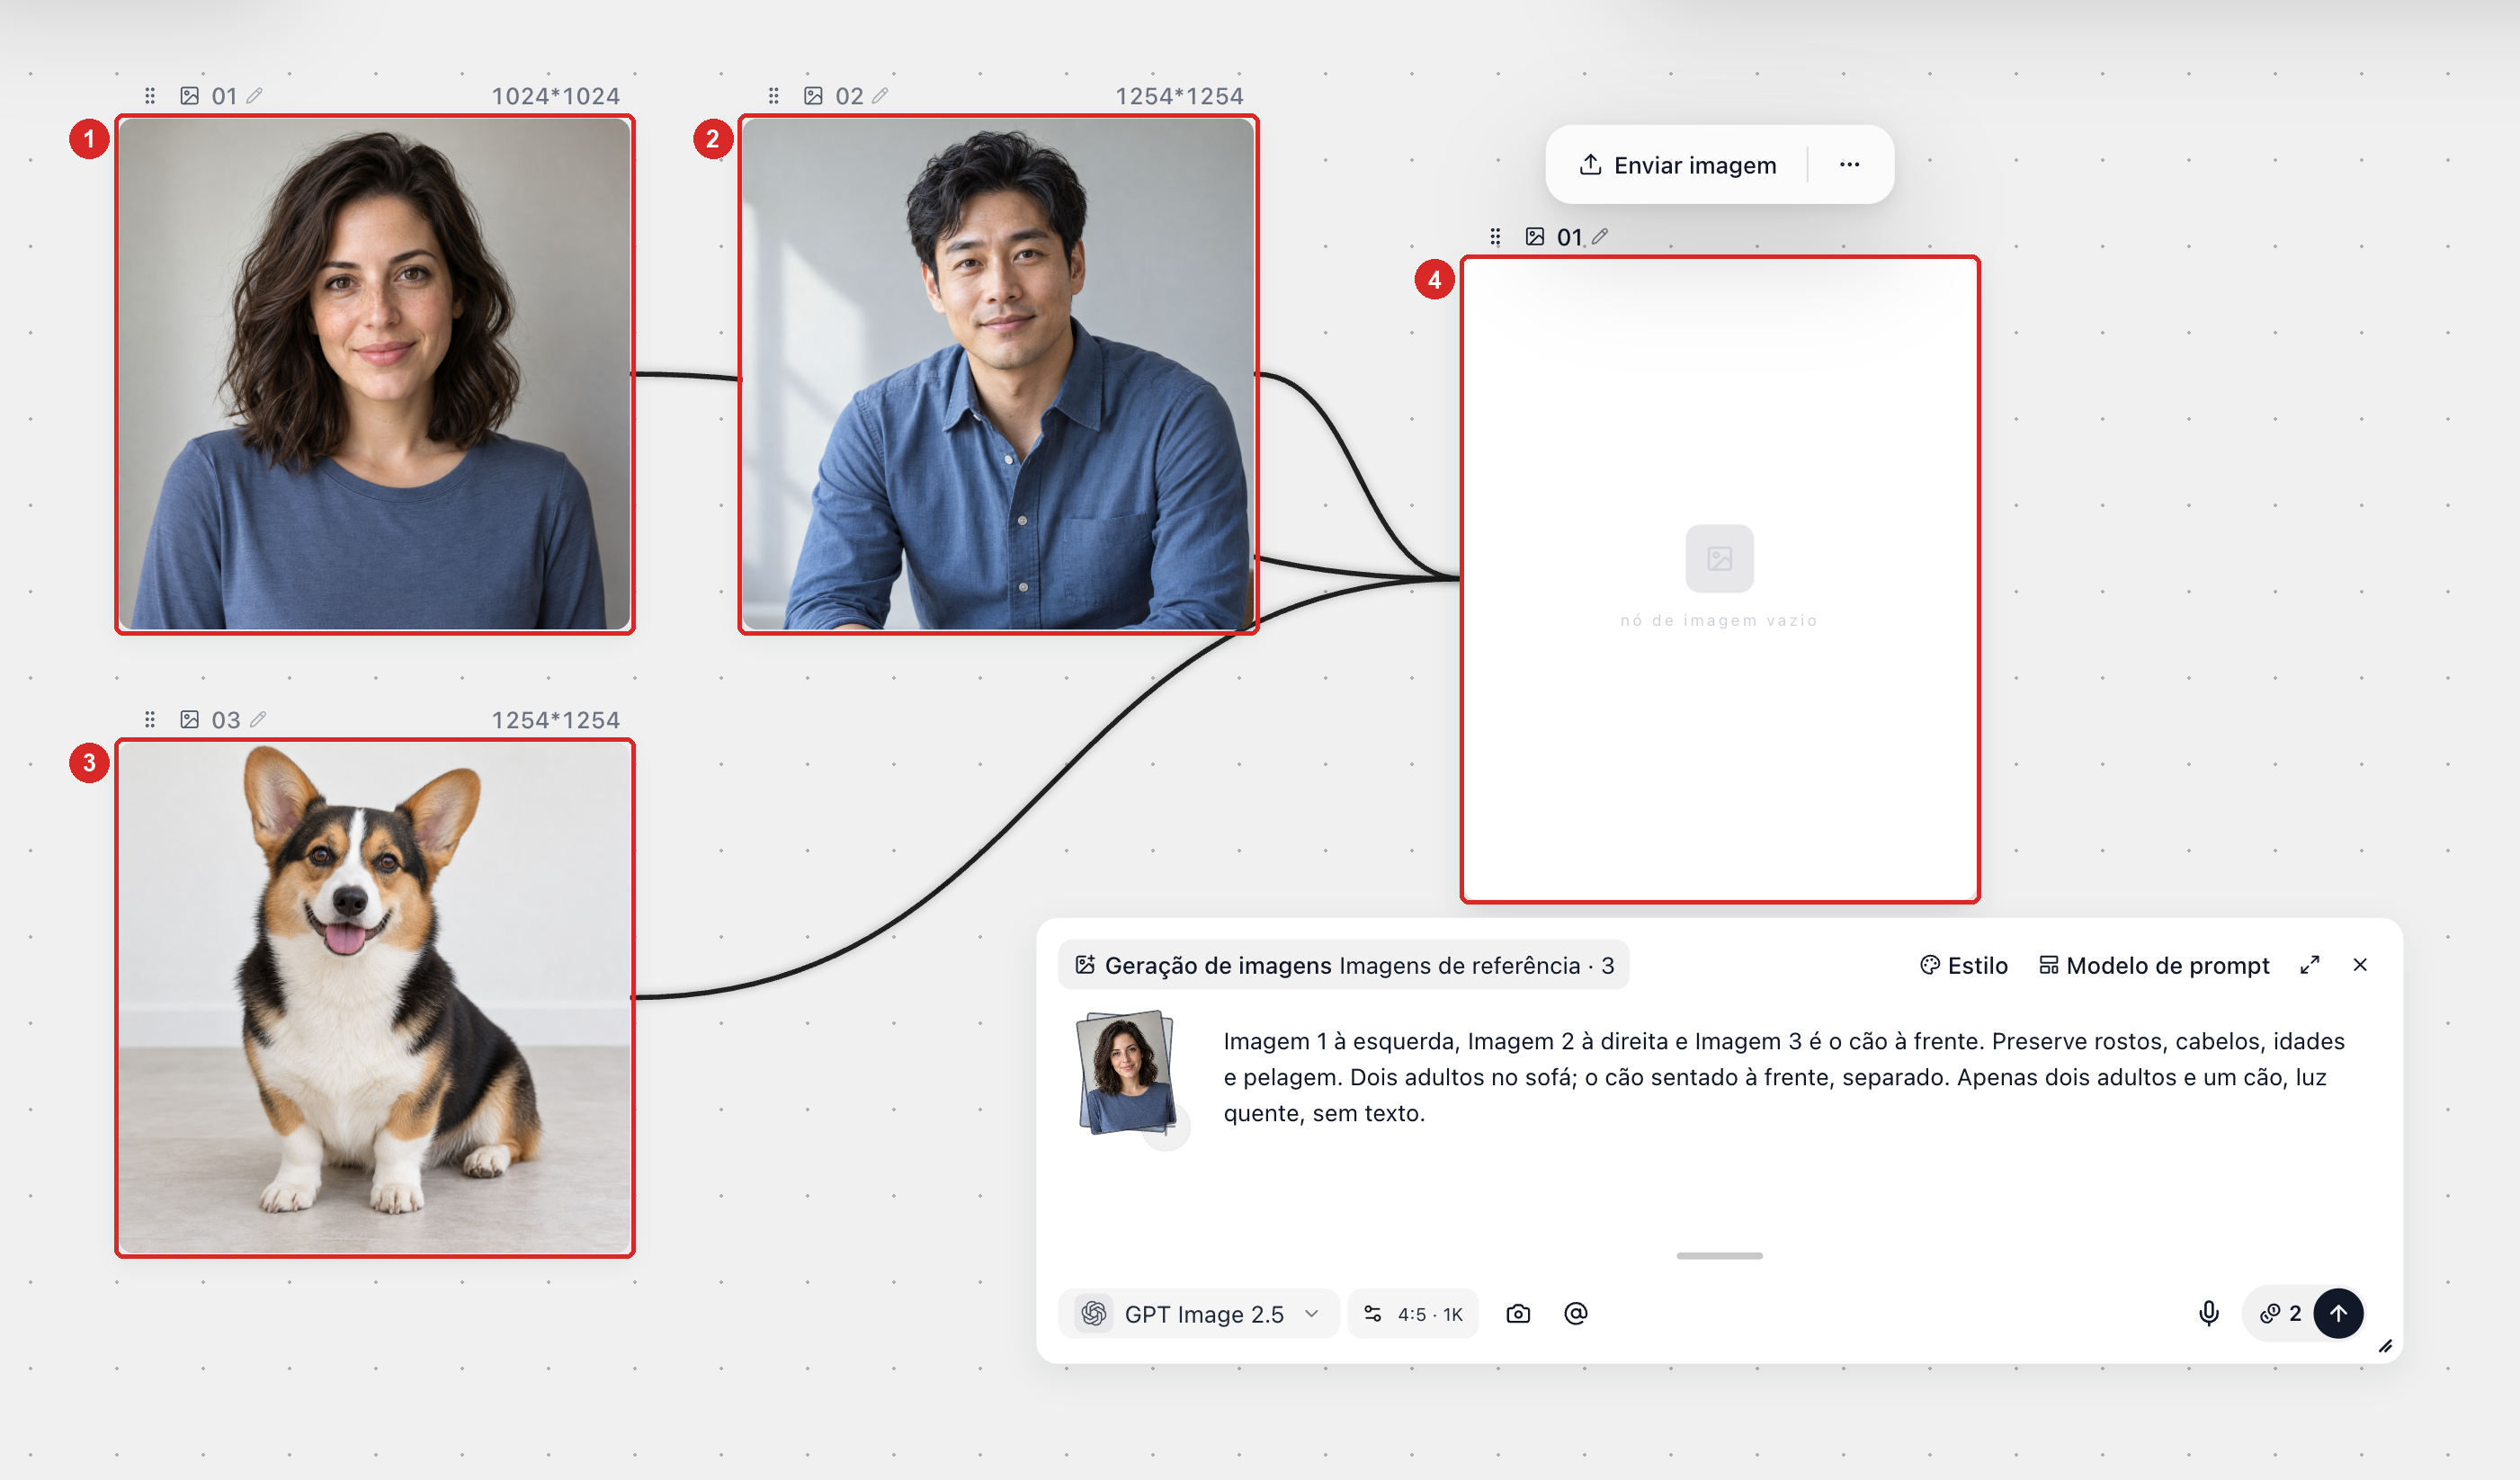The width and height of the screenshot is (2520, 1480).
Task: Click reference image thumbnail in prompt panel
Action: tap(1126, 1073)
